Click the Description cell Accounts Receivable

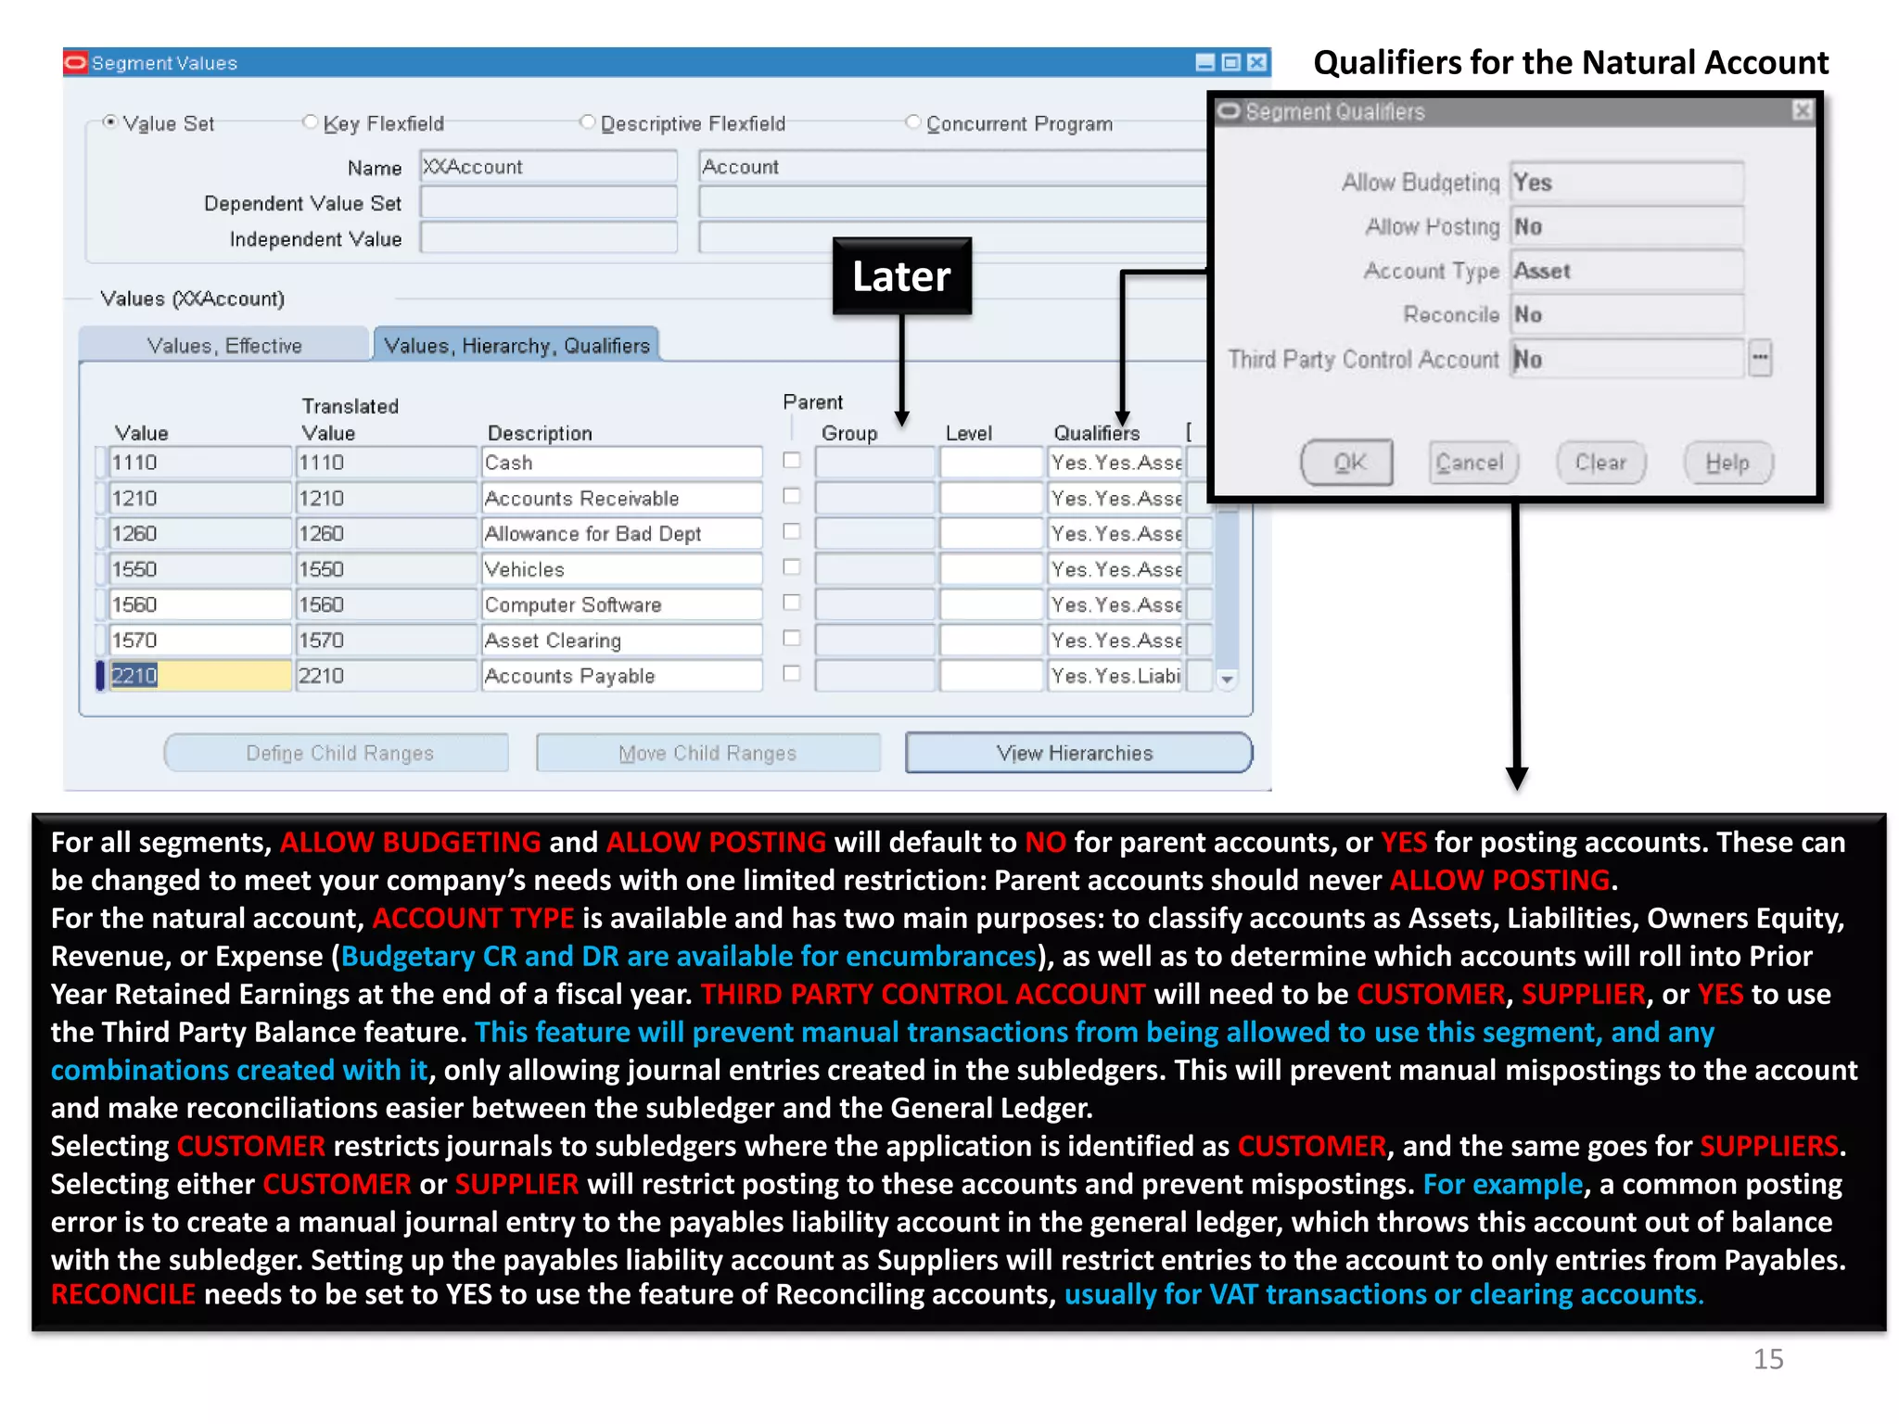(621, 498)
